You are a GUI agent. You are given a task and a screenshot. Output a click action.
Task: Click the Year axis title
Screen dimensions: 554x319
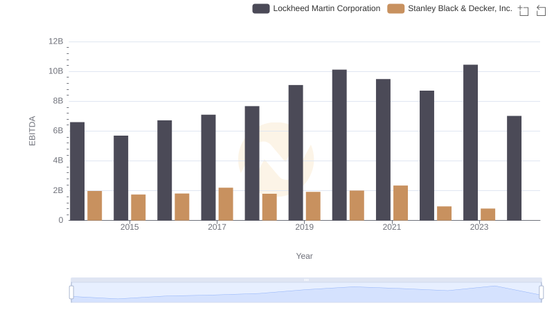304,256
